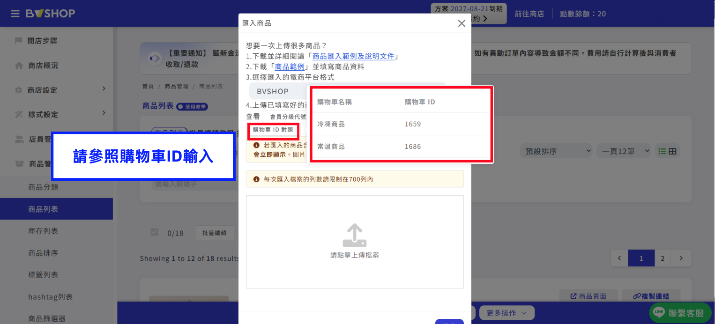Click the 首頁 breadcrumb
Screen dimensions: 715x324
tap(148, 86)
